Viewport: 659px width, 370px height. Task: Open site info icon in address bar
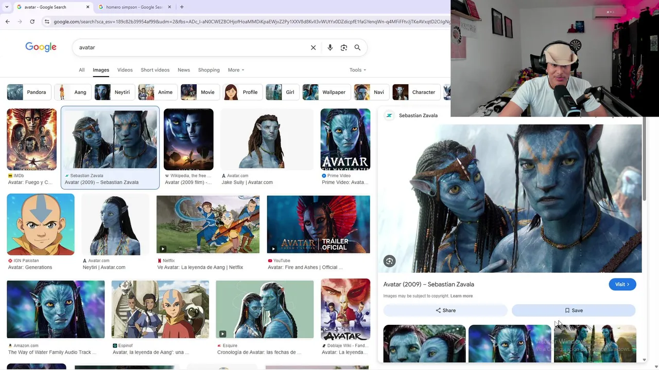click(47, 22)
